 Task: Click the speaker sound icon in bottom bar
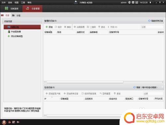pyautogui.click(x=18, y=122)
